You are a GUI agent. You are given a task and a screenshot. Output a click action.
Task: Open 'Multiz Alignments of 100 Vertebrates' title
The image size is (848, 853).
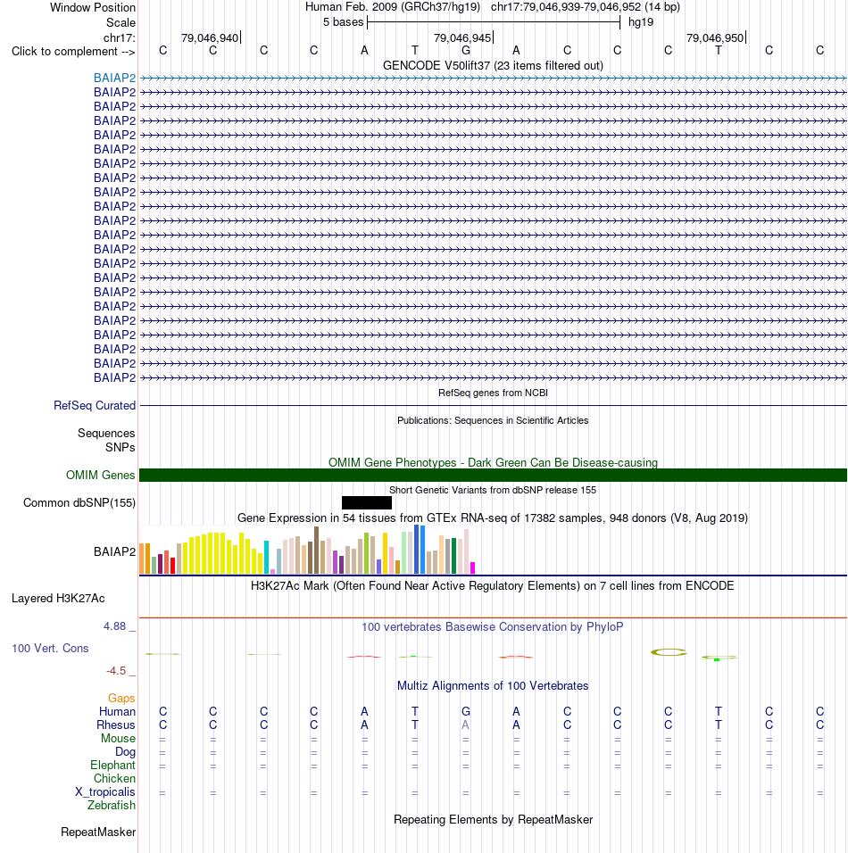coord(493,685)
